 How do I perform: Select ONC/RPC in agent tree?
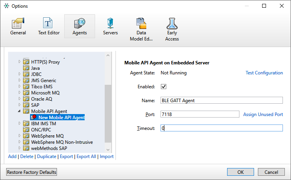(41, 130)
